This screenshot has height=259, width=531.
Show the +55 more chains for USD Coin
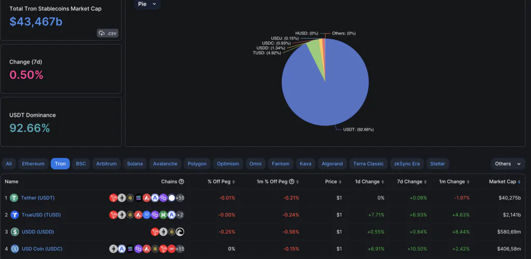pyautogui.click(x=180, y=249)
